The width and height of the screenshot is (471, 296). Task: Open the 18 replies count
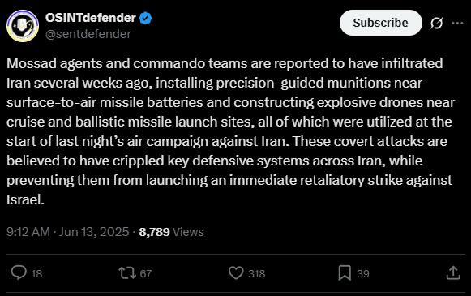point(36,273)
